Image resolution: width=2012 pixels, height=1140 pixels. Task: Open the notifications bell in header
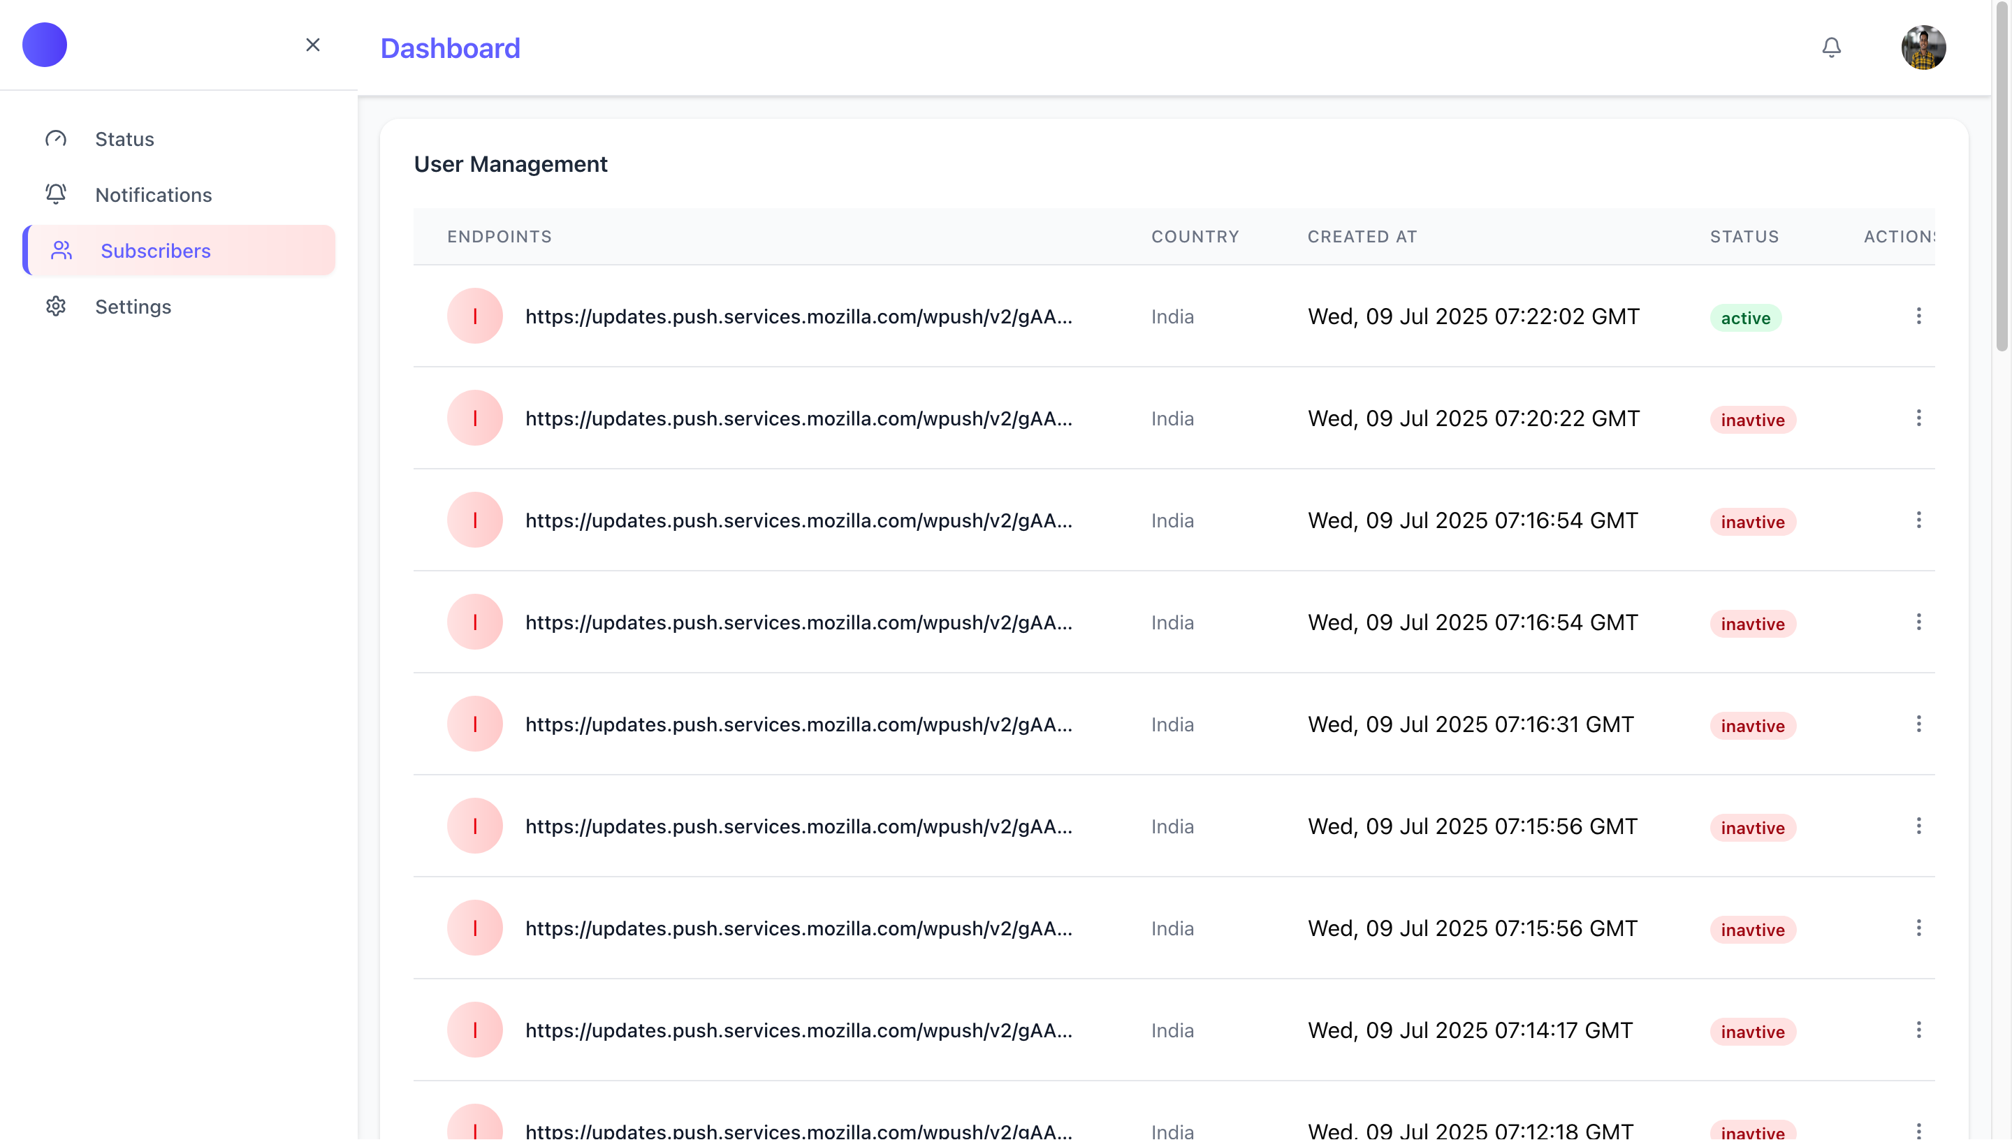[x=1831, y=47]
